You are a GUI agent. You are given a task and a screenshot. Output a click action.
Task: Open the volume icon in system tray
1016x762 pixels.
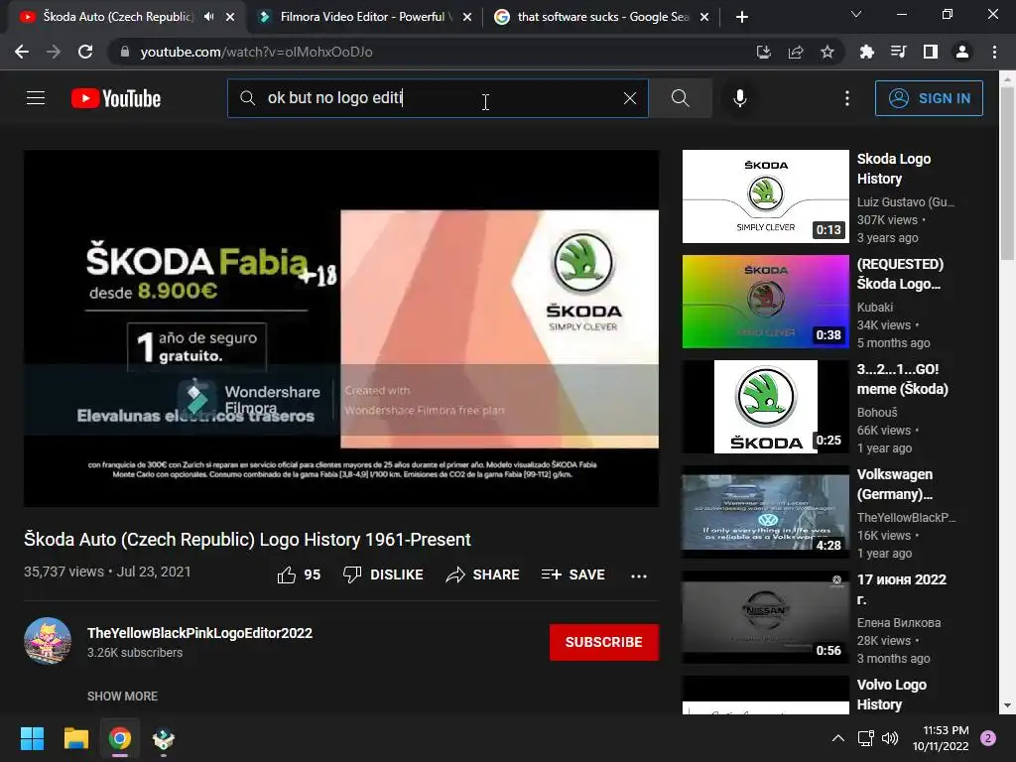tap(890, 738)
